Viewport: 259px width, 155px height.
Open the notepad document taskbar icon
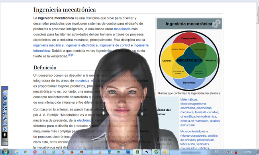91,152
